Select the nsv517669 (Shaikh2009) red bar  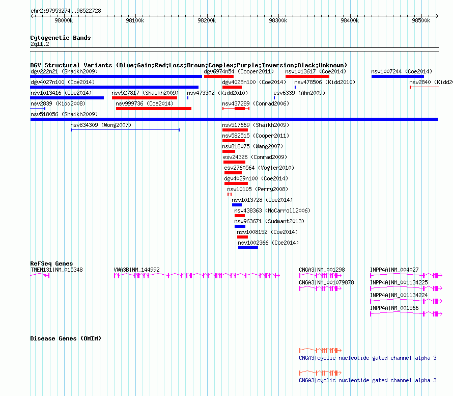pyautogui.click(x=235, y=130)
